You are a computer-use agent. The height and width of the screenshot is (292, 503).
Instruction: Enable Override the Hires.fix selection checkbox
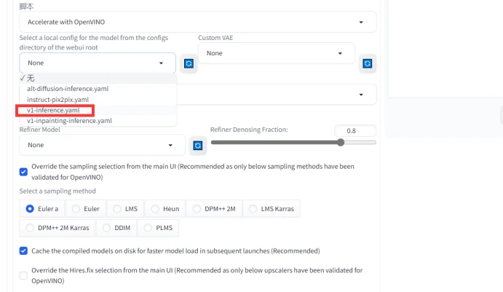24,275
